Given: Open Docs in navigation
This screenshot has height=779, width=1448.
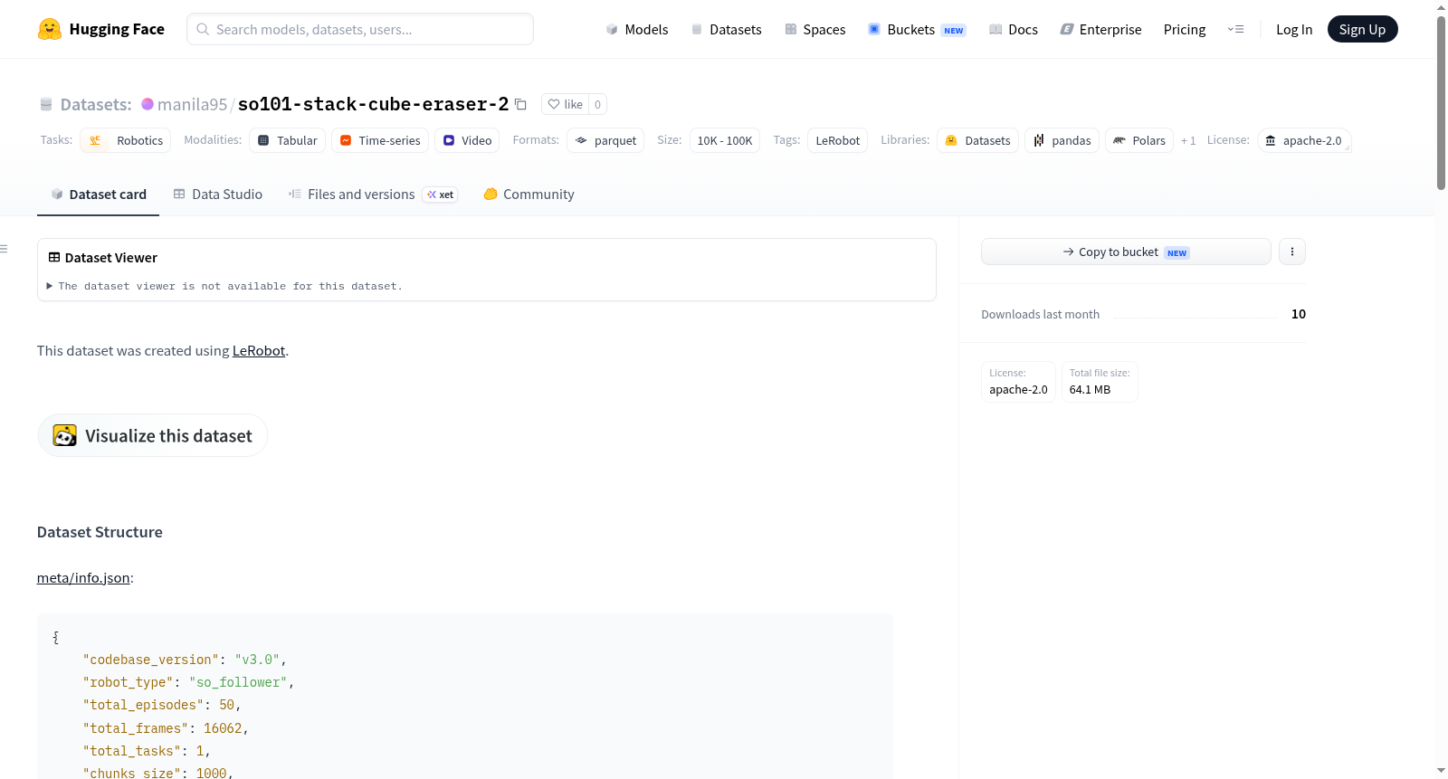Looking at the screenshot, I should point(1014,29).
